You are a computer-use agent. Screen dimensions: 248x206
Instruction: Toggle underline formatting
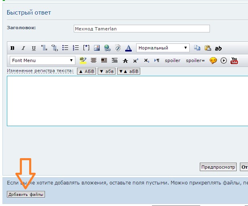[34, 48]
